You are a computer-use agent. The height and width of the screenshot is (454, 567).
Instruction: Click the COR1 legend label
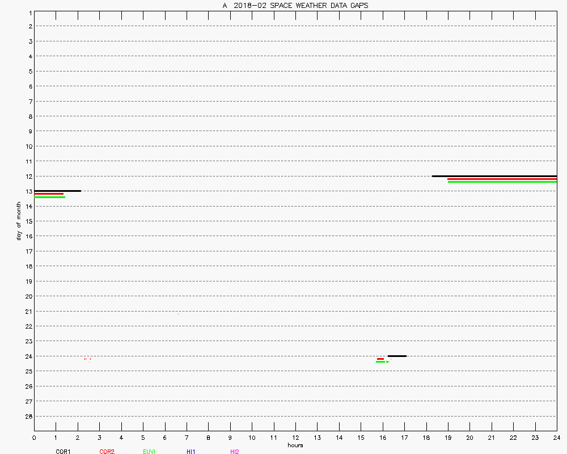pos(63,452)
